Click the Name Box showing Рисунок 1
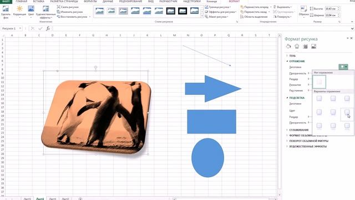This screenshot has height=200, width=355. (x=9, y=28)
